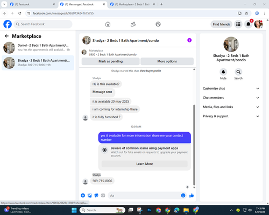Open the Groups icon in top navigation

point(158,24)
